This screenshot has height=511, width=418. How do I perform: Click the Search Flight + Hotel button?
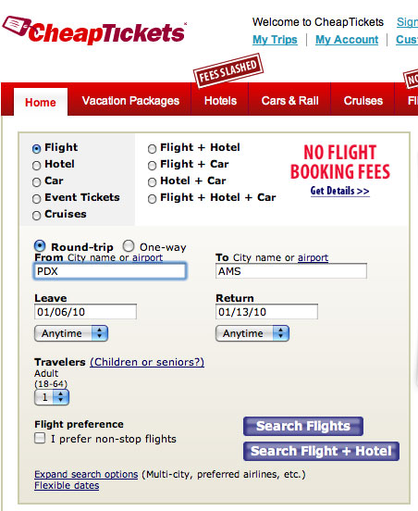click(321, 451)
